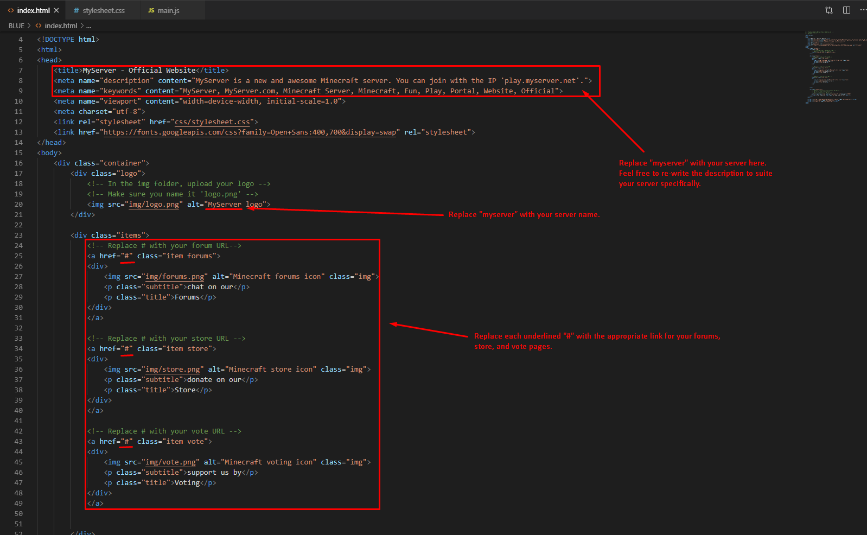
Task: Select the index.html editor tab
Action: (x=33, y=10)
